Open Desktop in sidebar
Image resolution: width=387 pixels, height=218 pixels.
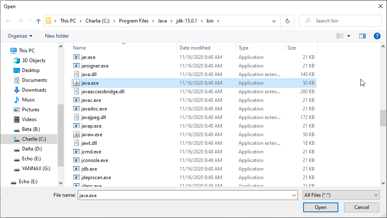click(31, 70)
